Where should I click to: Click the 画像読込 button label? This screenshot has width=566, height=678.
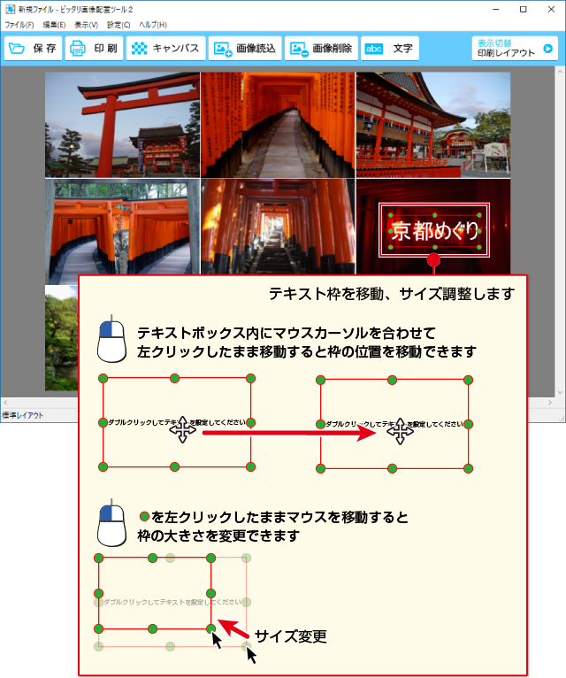(256, 49)
